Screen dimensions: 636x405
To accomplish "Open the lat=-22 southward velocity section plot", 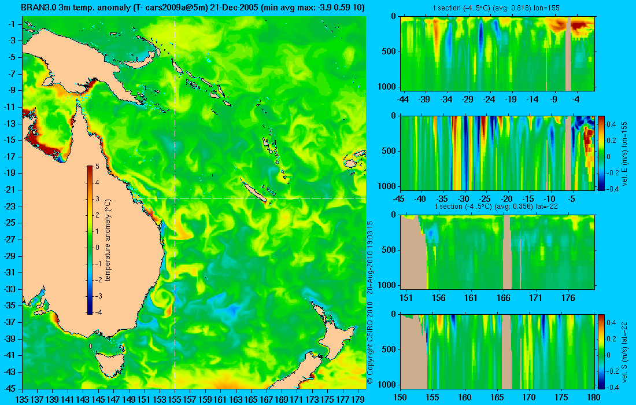I will [497, 351].
